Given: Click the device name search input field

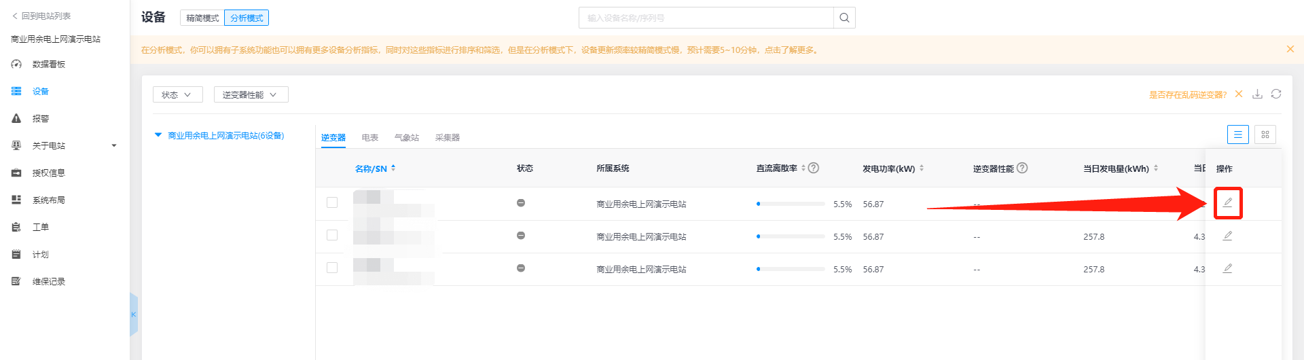Looking at the screenshot, I should [706, 18].
